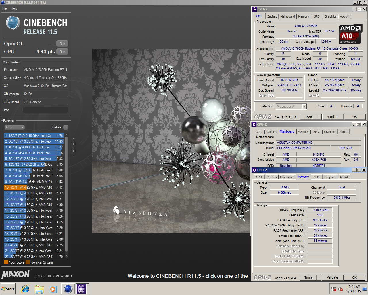This screenshot has width=368, height=295.
Task: Click the volume speaker tray icon
Action: coord(341,289)
